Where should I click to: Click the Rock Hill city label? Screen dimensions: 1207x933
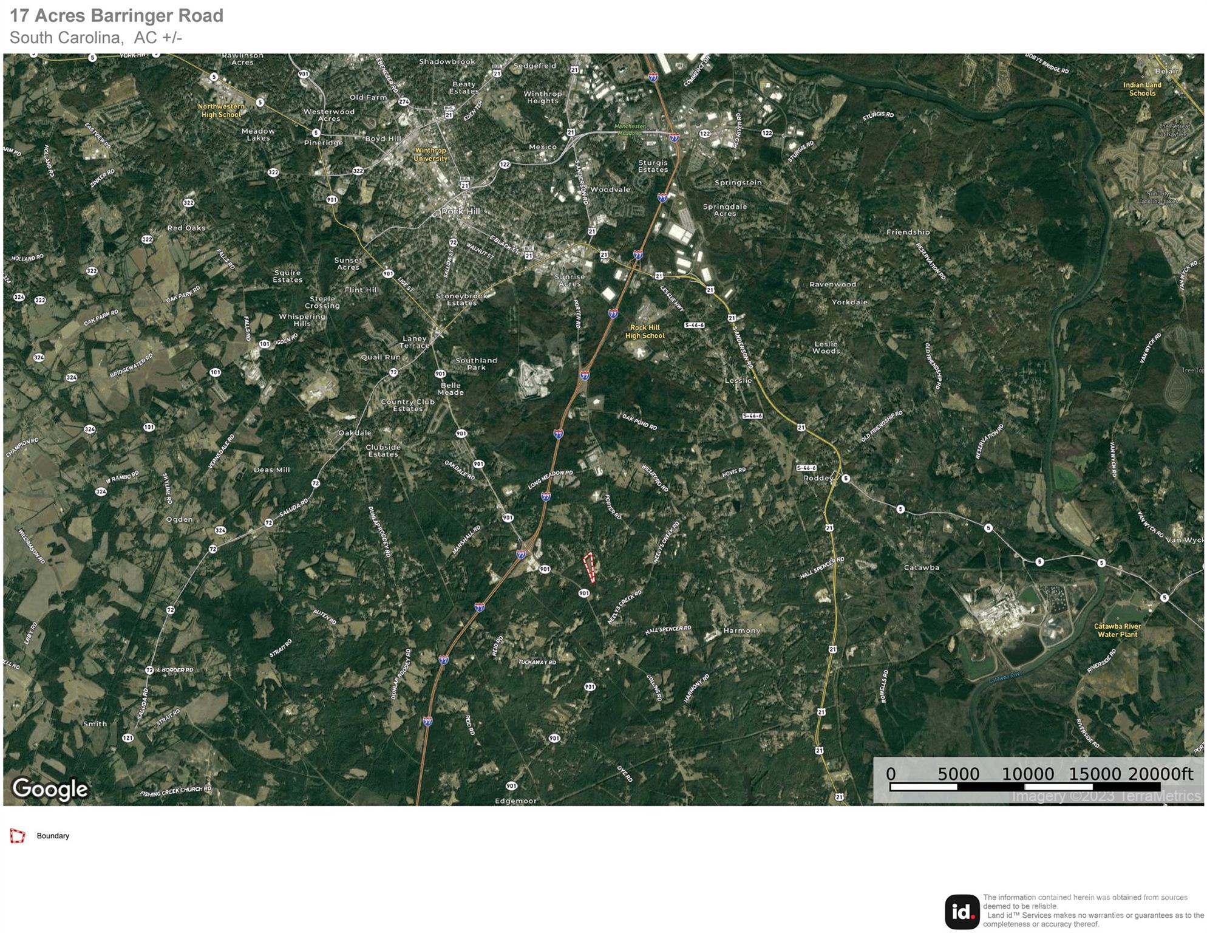(460, 211)
